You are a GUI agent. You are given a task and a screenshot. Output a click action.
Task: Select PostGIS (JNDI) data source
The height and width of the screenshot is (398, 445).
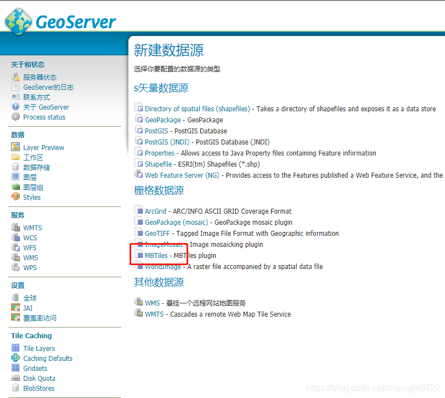click(x=167, y=142)
